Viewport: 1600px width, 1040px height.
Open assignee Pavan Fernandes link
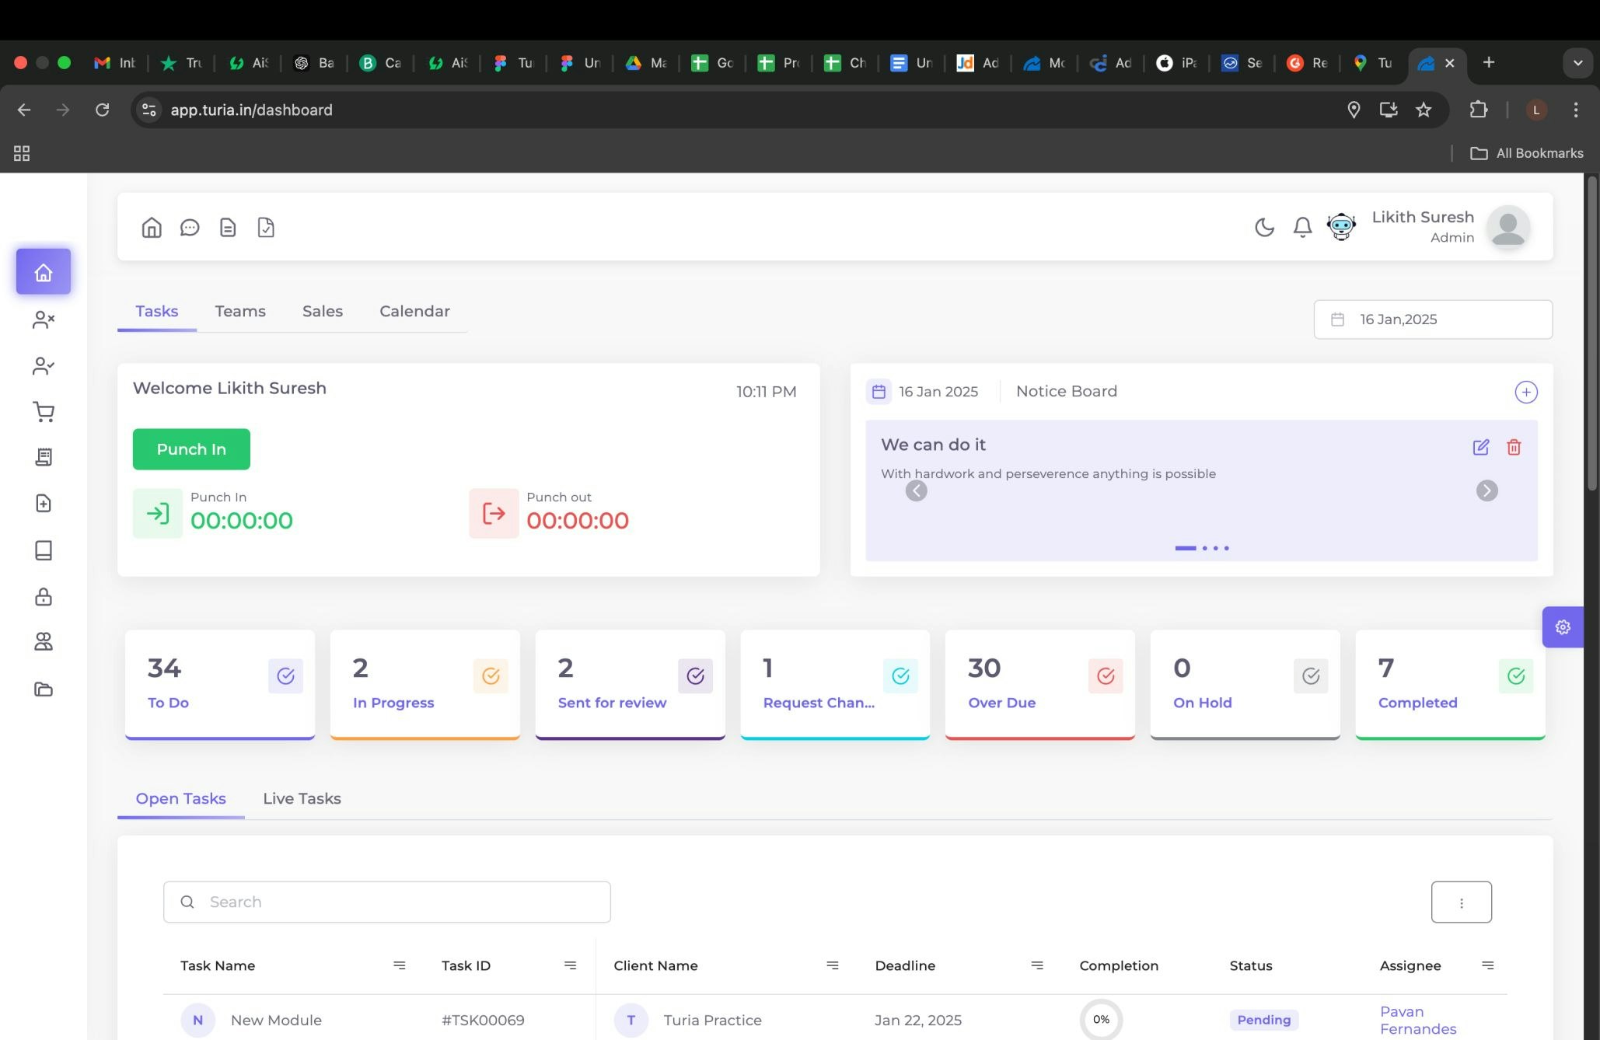coord(1418,1020)
